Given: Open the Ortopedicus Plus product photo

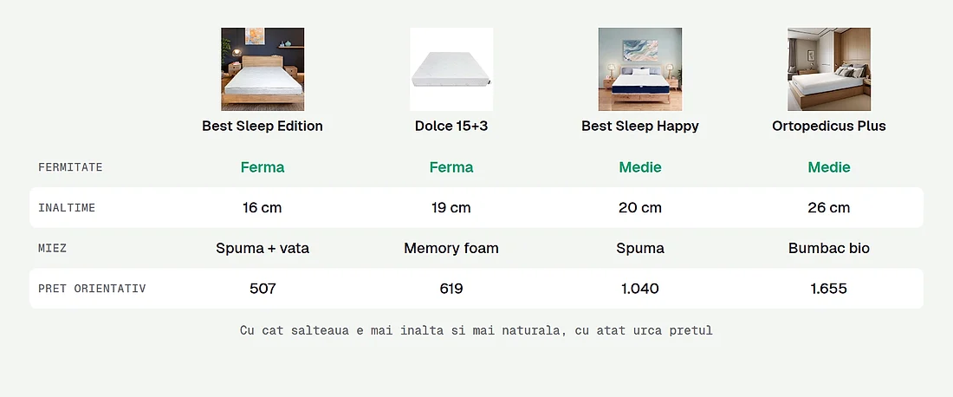Looking at the screenshot, I should [829, 69].
